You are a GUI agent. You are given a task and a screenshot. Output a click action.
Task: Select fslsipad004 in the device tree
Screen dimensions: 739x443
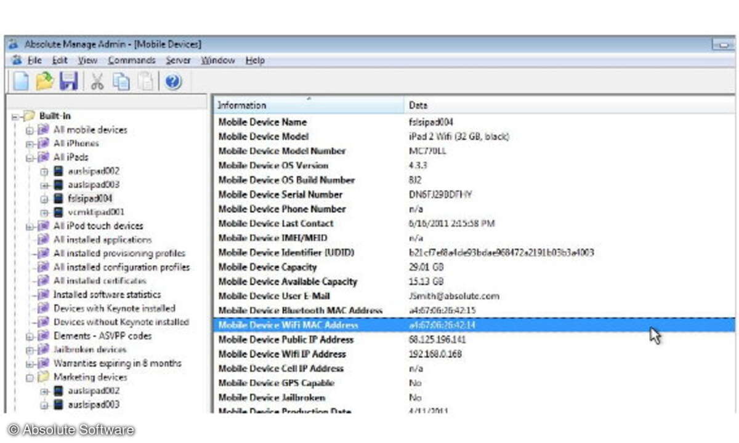91,198
